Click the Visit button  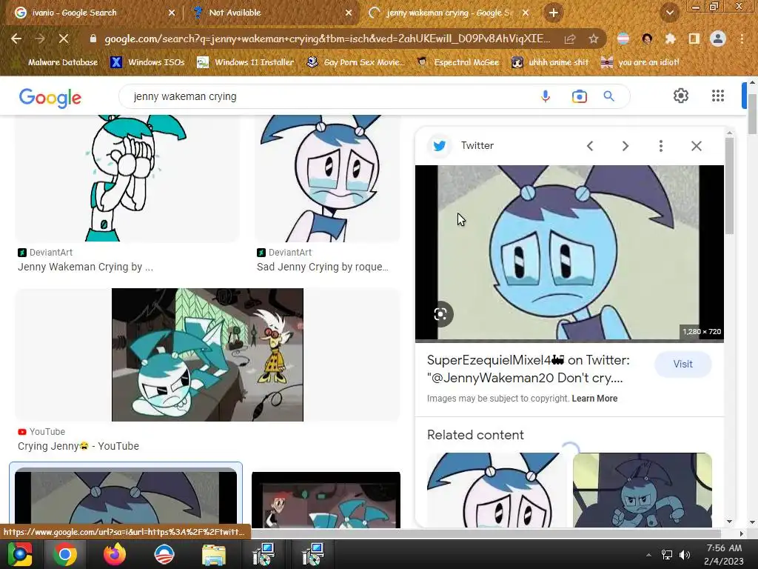point(682,364)
